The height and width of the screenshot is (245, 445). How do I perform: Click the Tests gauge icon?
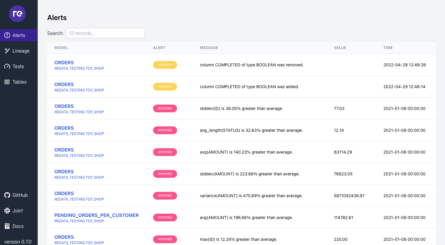click(7, 66)
